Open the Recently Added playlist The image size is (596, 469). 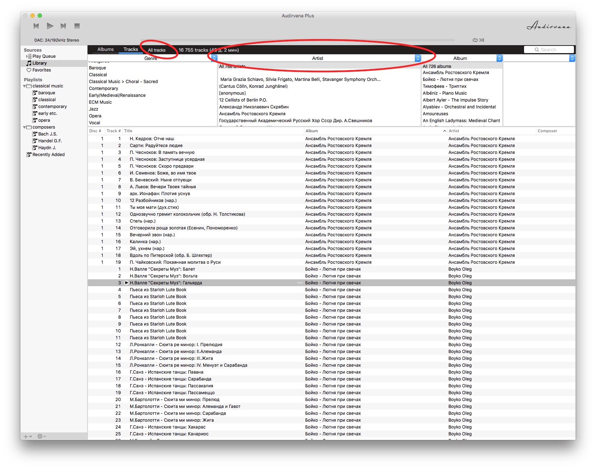click(48, 155)
